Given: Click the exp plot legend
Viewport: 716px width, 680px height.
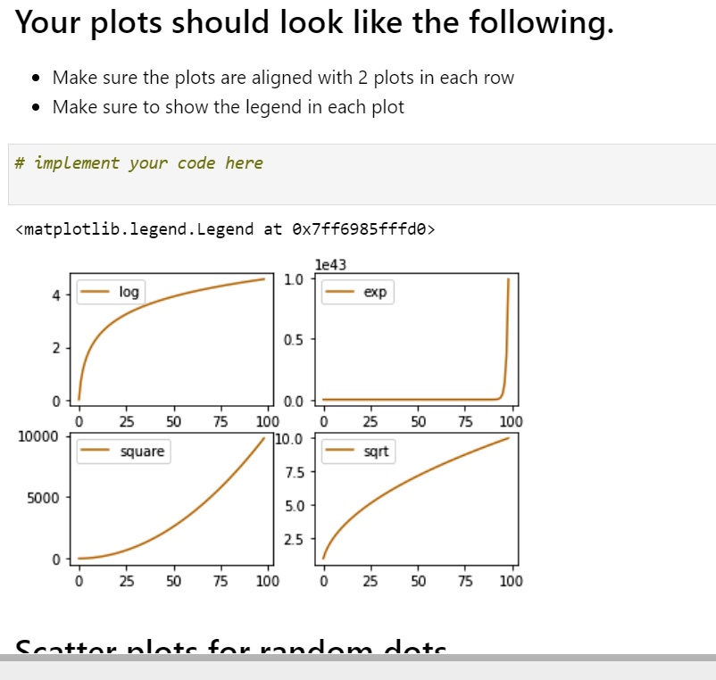Looking at the screenshot, I should pyautogui.click(x=357, y=292).
